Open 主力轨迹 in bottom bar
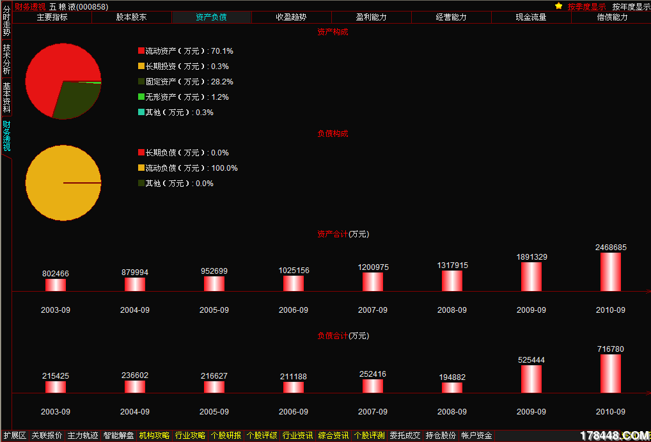The height and width of the screenshot is (442, 651). [82, 436]
